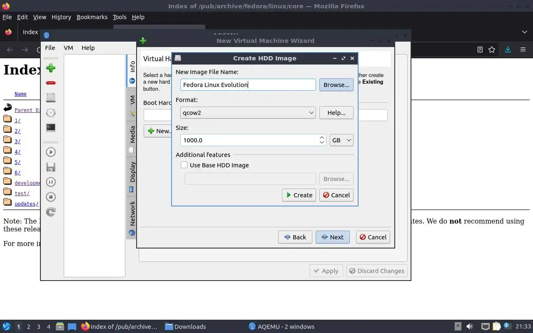Viewport: 533px width, 333px height.
Task: Click the Pause VM icon in AQEMU toolbar
Action: click(x=51, y=182)
